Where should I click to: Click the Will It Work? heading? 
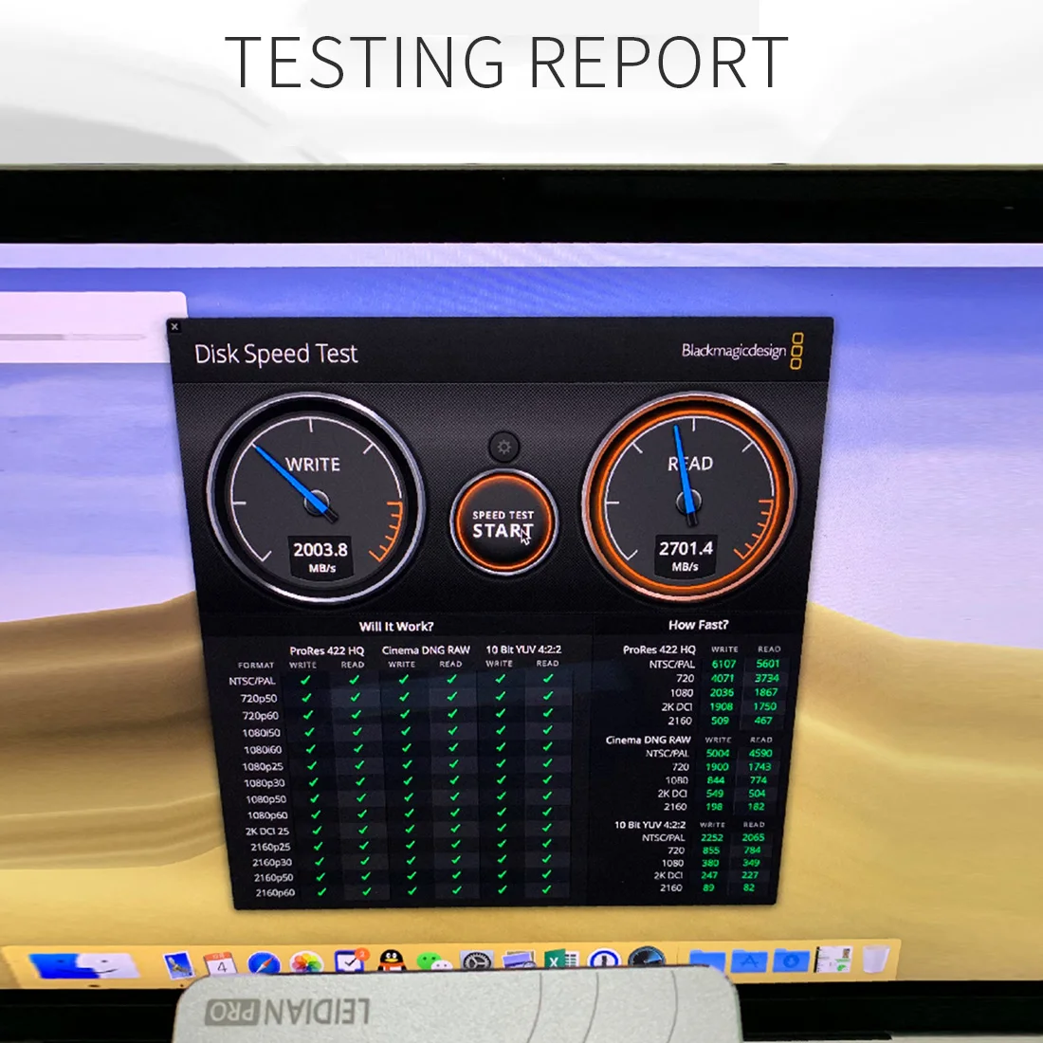tap(396, 626)
